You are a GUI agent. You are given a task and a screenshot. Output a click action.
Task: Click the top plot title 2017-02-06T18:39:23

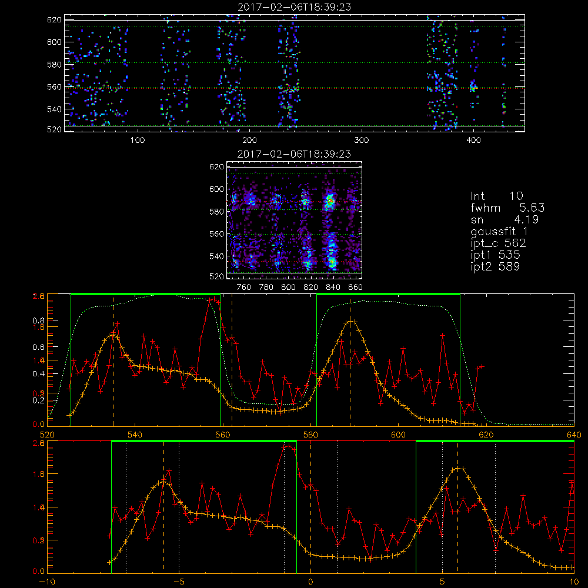click(x=295, y=7)
